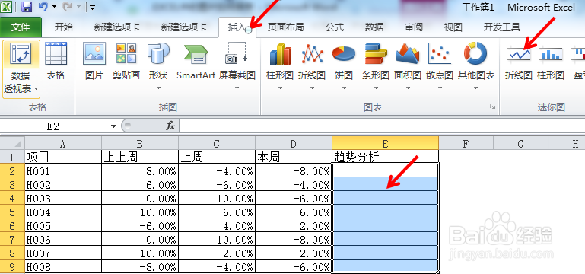Expand the Screenshot dropdown arrow
Viewport: 585px width, 274px height.
click(237, 88)
